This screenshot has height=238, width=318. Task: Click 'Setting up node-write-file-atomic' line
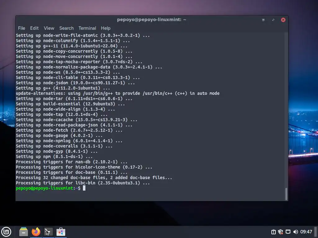tap(83, 35)
